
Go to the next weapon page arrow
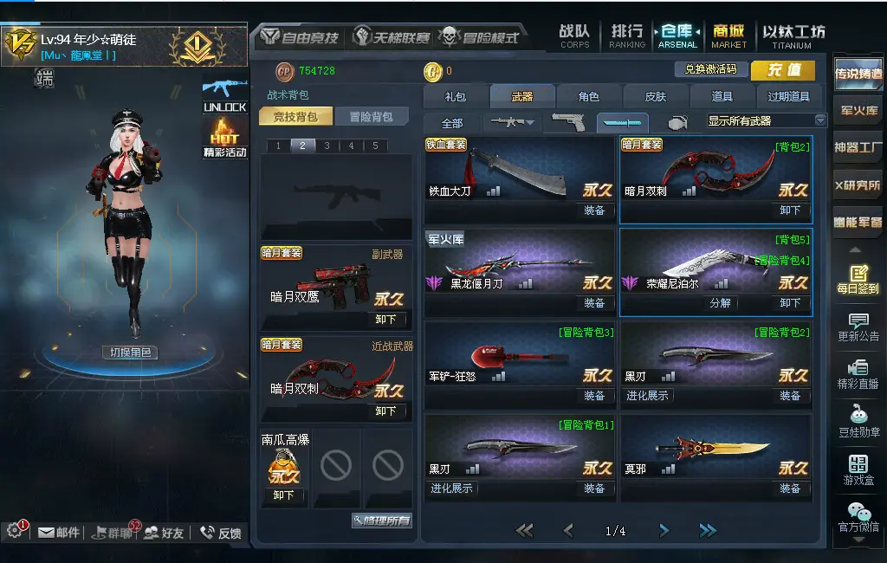click(x=664, y=531)
